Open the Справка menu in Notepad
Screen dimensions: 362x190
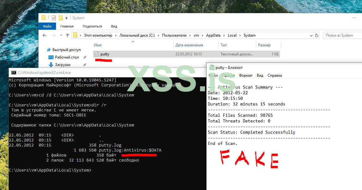[x=274, y=75]
